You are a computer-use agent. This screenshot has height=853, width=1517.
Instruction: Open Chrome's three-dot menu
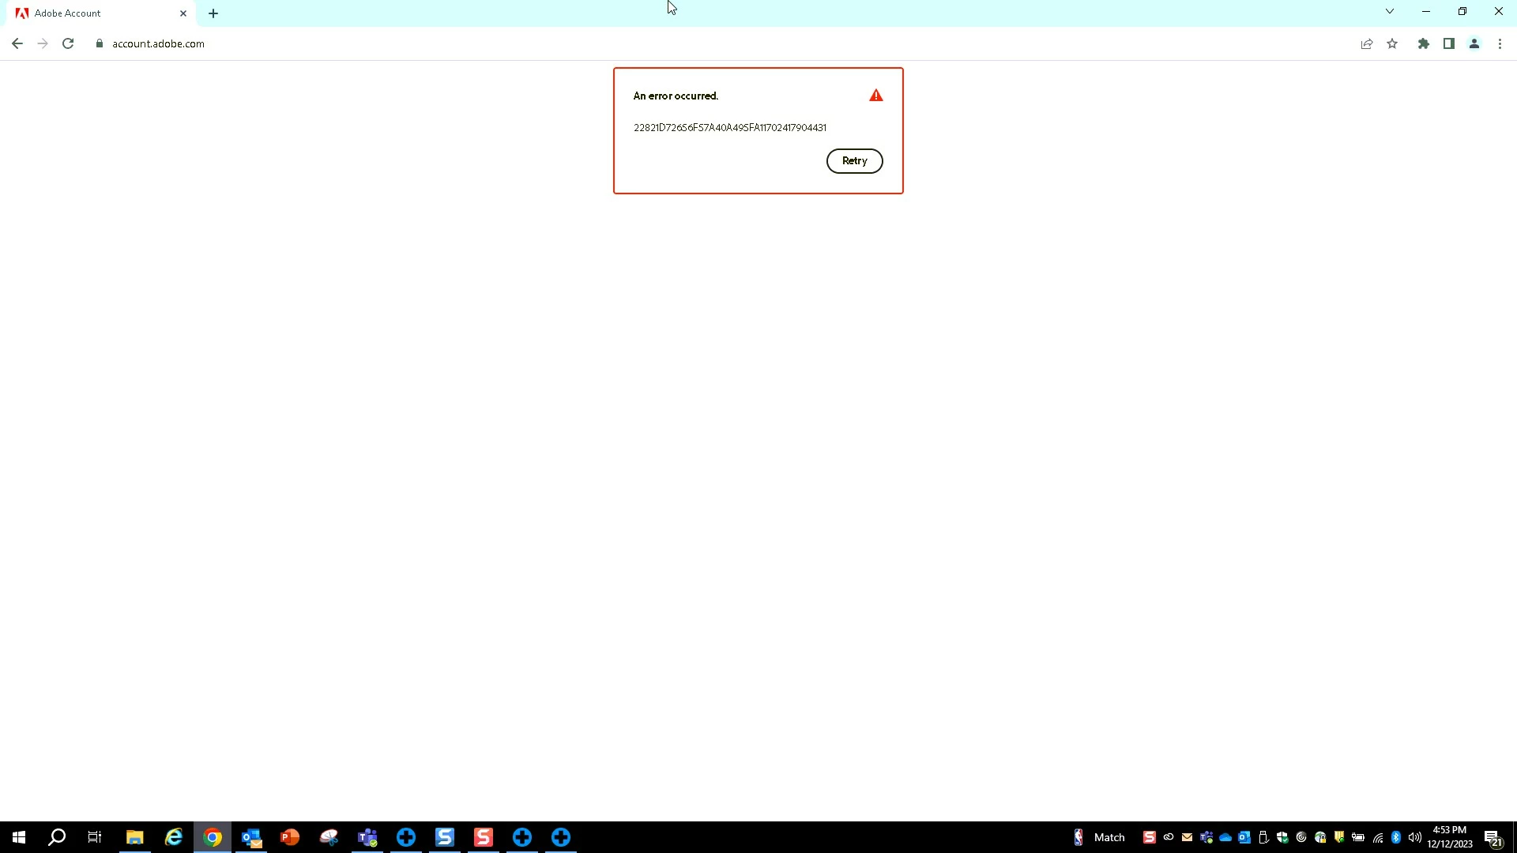tap(1500, 44)
